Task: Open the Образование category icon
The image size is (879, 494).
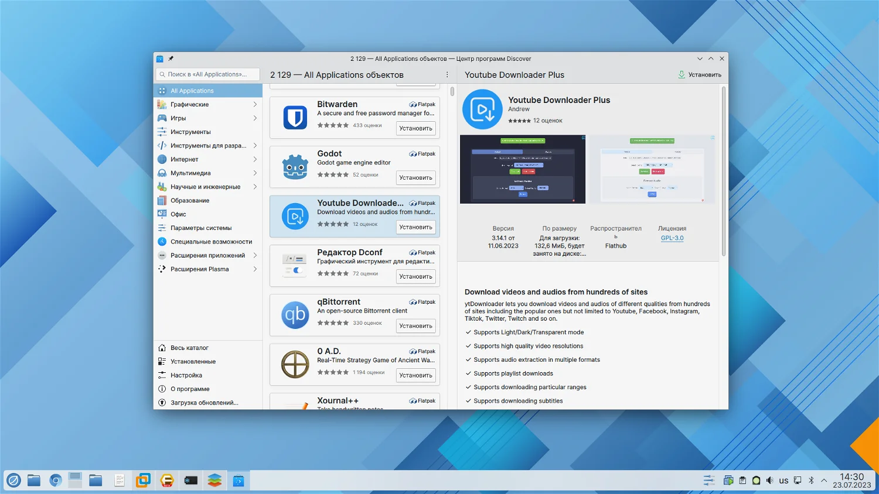Action: (x=162, y=200)
